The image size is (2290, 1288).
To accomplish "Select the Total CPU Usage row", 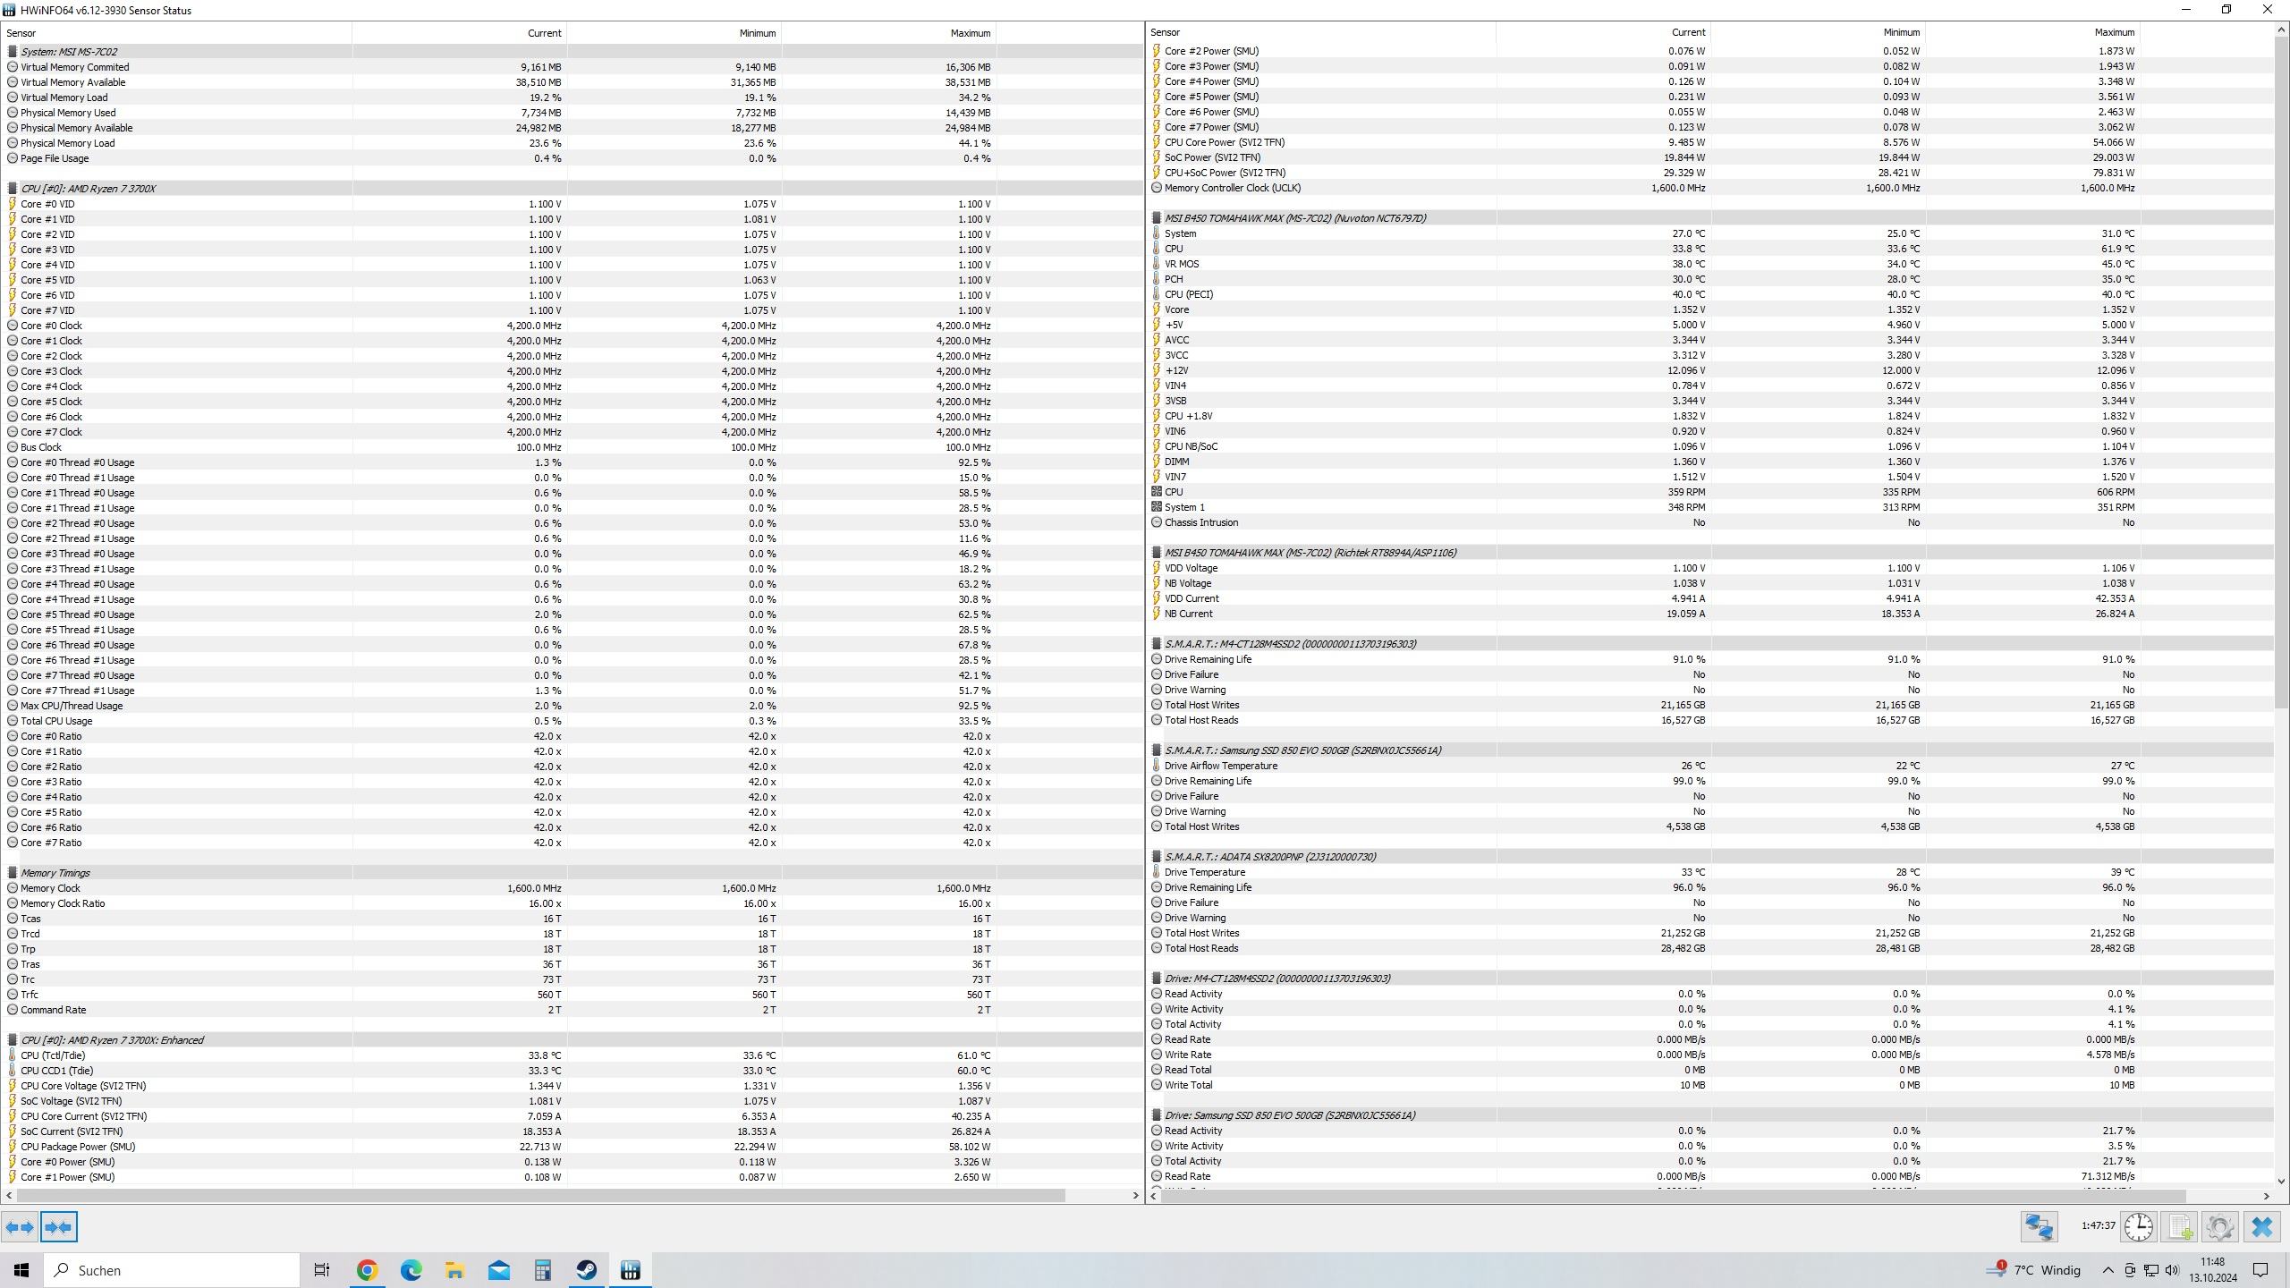I will (572, 721).
